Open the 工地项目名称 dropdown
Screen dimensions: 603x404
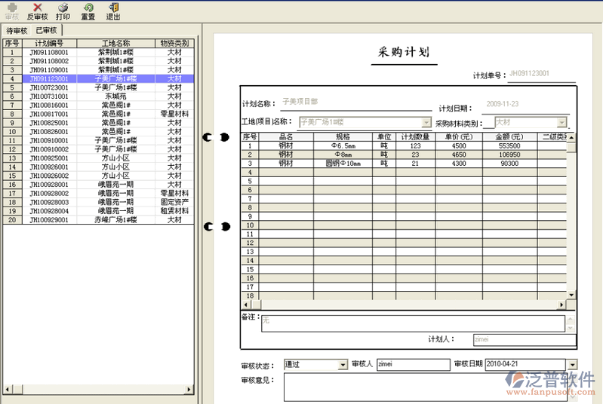[426, 122]
